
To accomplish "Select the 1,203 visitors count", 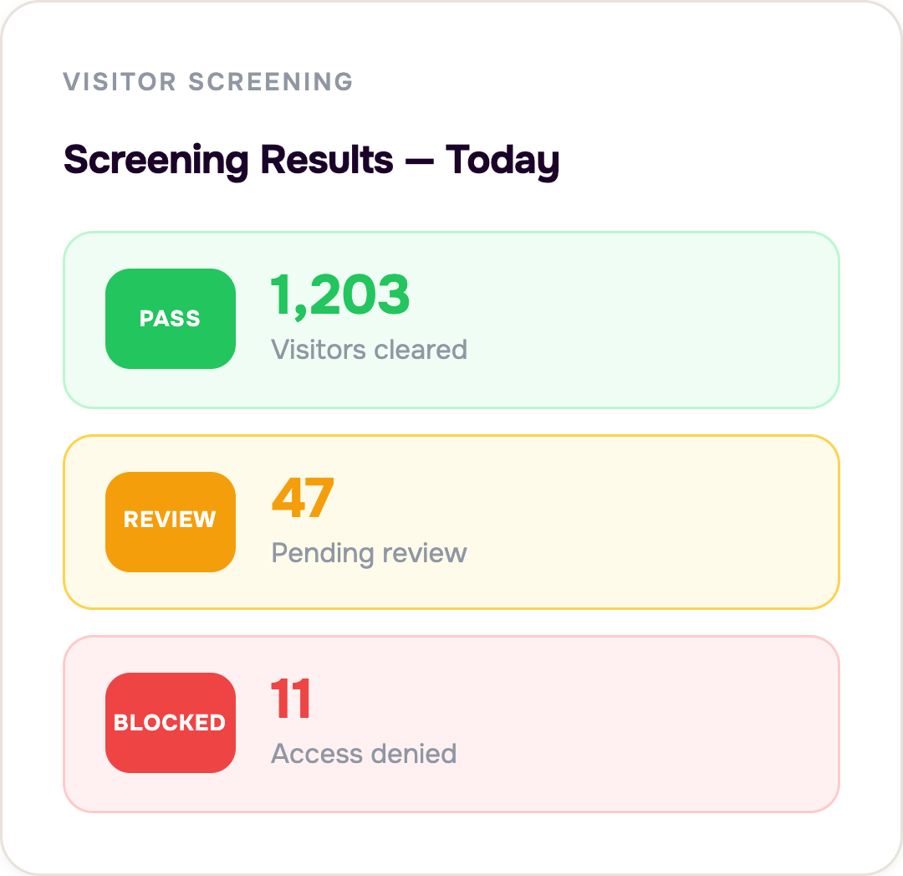I will pos(339,295).
